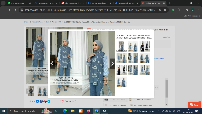View site information icon in address bar

click(x=22, y=10)
